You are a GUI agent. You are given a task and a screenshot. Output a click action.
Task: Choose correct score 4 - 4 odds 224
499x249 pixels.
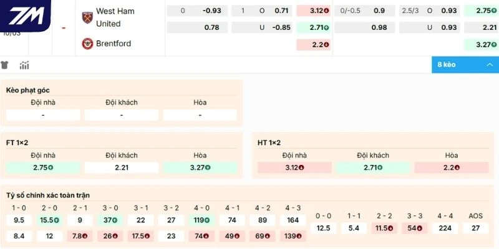tap(445, 228)
